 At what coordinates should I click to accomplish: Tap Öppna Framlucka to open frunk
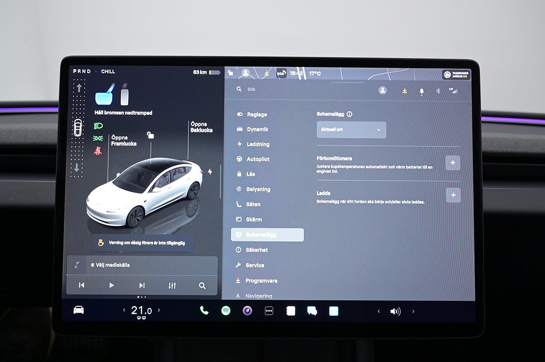click(x=123, y=140)
